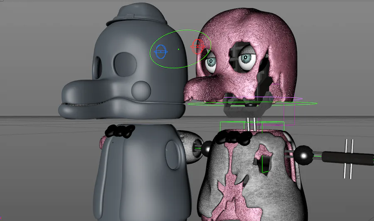Screen dimensions: 374x221
Task: Select the red eye rig controller
Action: (197, 46)
